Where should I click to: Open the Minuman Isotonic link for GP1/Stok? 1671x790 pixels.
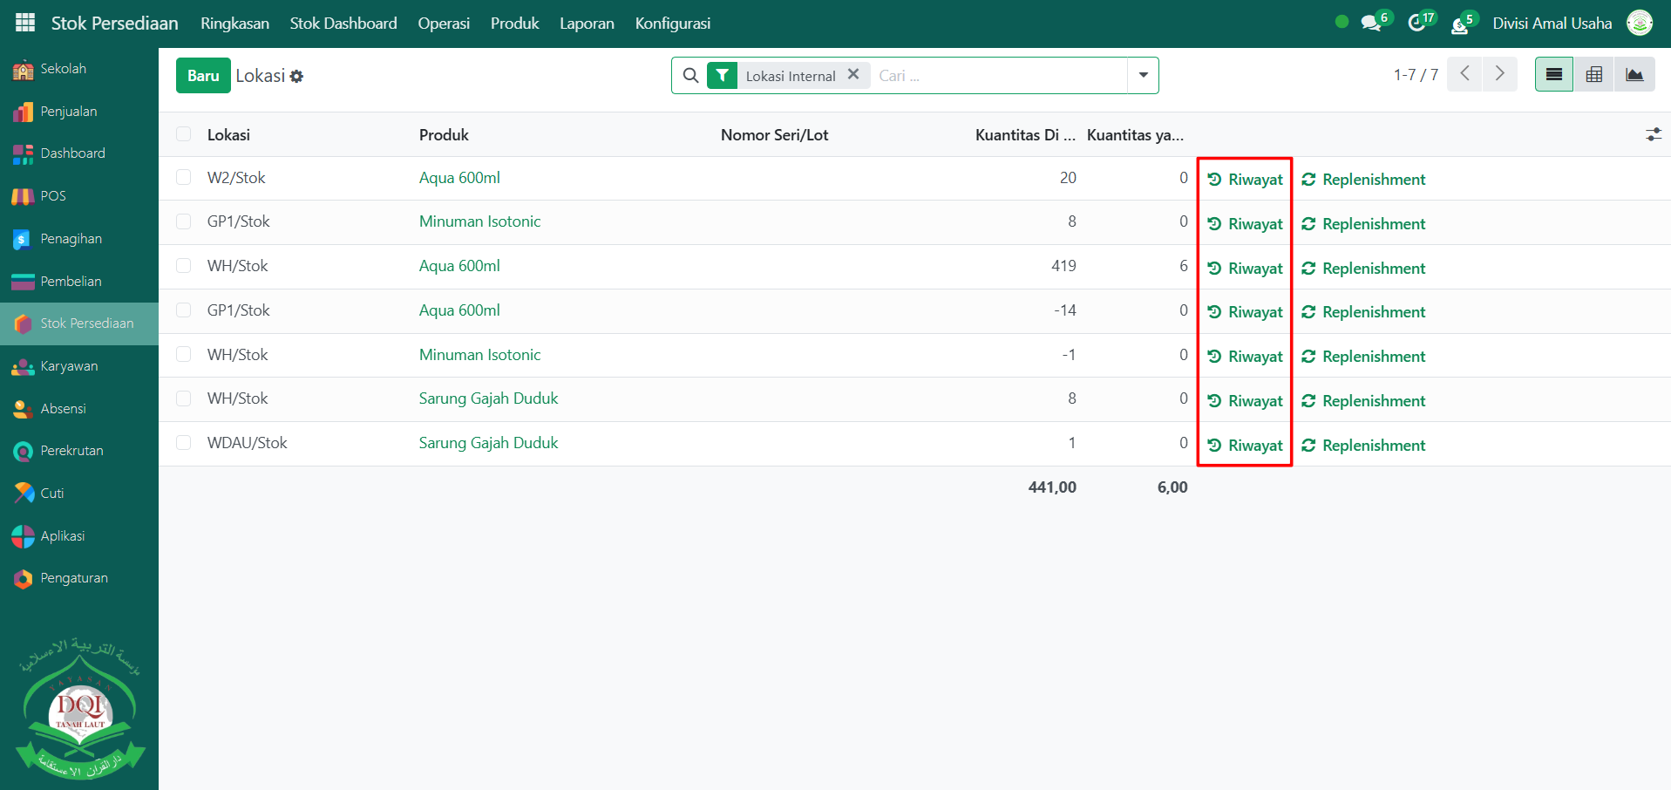pos(479,221)
